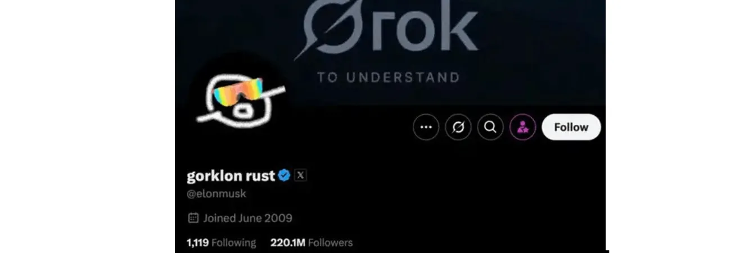
Task: Click the Joined June 2009 text
Action: (247, 218)
